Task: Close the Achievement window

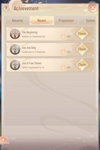Action: (92, 7)
